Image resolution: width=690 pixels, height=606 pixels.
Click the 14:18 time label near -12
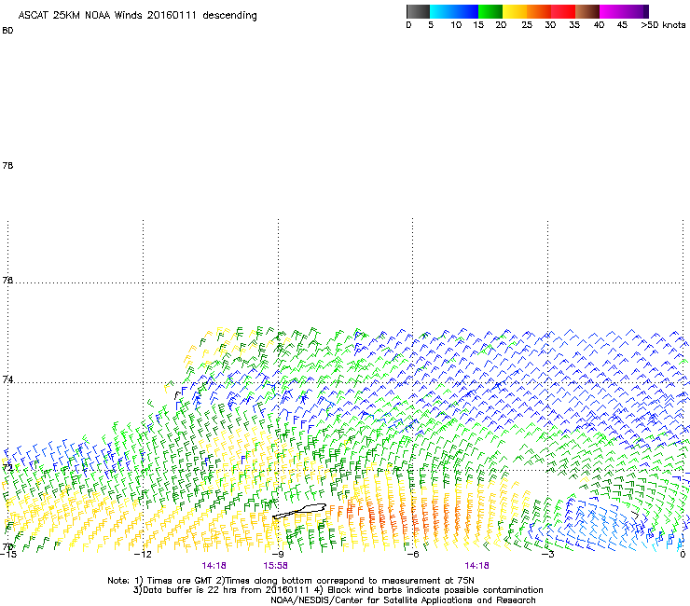pyautogui.click(x=214, y=566)
